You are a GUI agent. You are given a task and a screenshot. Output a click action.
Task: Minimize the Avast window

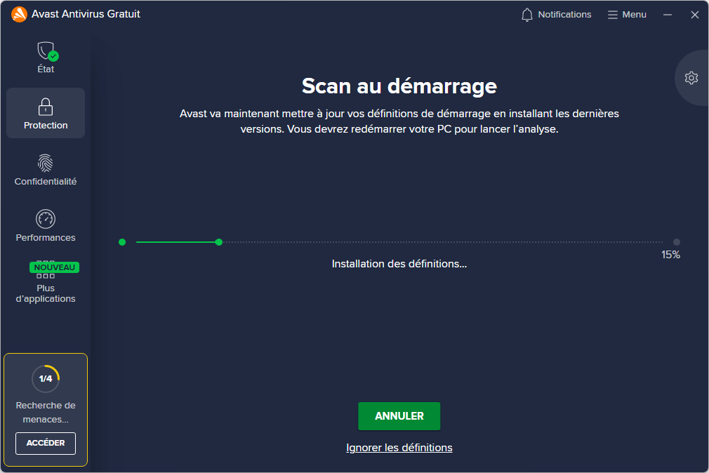pyautogui.click(x=668, y=15)
